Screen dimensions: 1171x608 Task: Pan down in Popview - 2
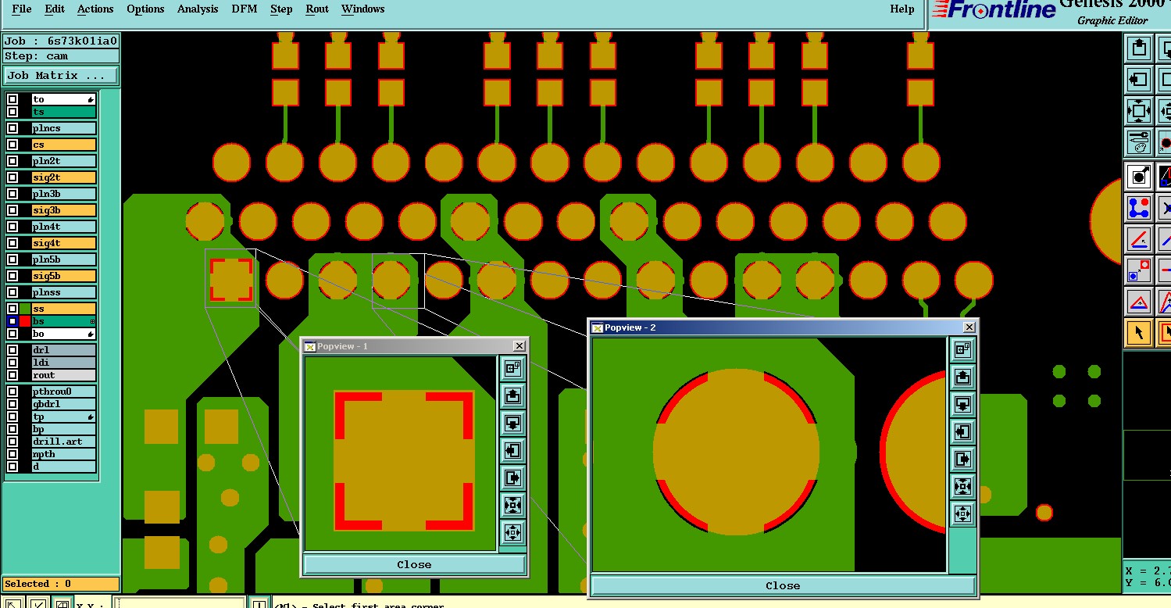coord(963,405)
